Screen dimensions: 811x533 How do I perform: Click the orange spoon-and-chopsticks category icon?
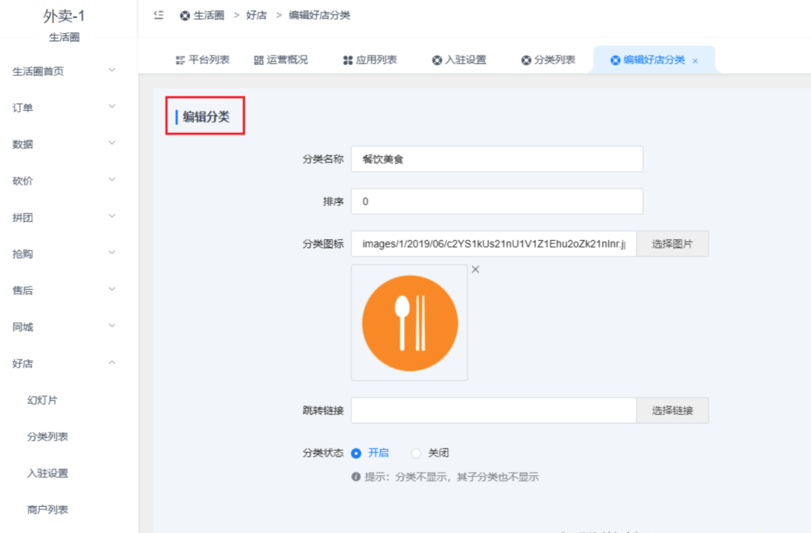[409, 322]
